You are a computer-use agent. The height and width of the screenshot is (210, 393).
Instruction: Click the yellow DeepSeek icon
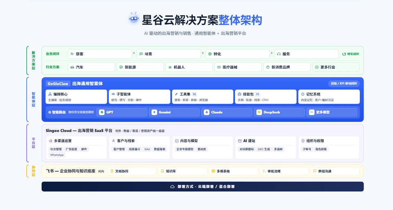pyautogui.click(x=259, y=112)
